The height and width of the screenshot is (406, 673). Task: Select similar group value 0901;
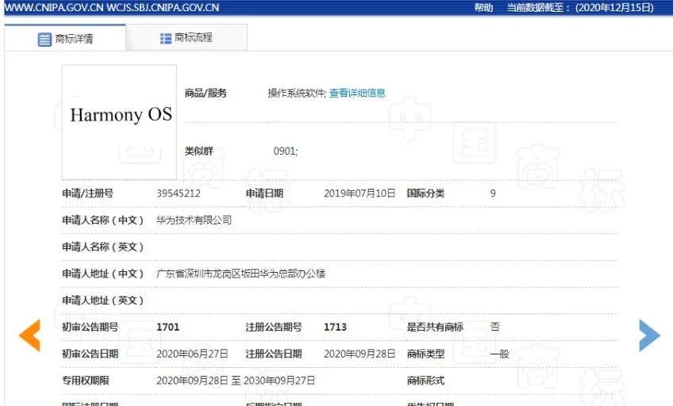coord(286,151)
